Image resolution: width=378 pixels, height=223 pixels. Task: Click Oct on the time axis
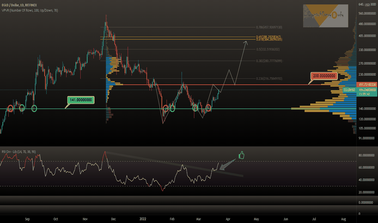coord(56,219)
